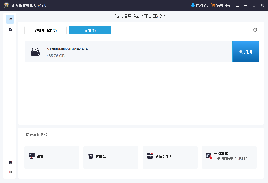Click the recycle bin icon
268x183 pixels.
pos(91,156)
